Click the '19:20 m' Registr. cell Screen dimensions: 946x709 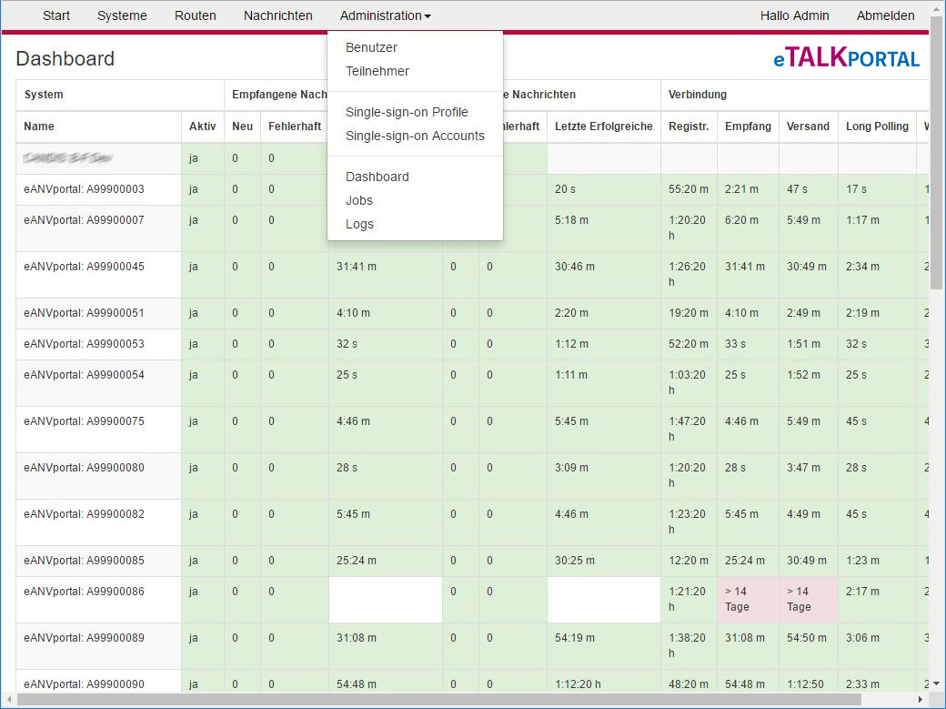(x=689, y=313)
